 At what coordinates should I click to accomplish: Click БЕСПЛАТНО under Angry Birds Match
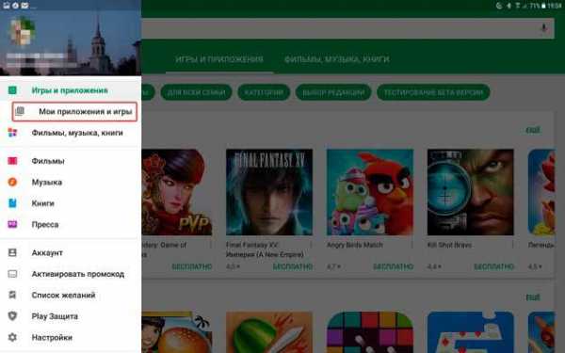click(x=393, y=267)
